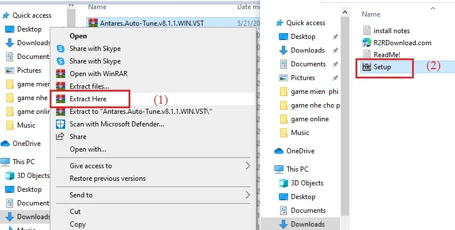Image resolution: width=455 pixels, height=230 pixels.
Task: Click the Microsoft Defender shield icon
Action: (61, 124)
